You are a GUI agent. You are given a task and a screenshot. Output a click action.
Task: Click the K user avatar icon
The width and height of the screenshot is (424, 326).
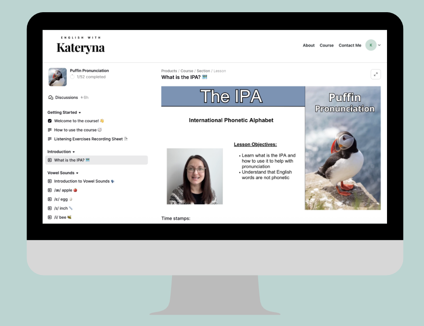pos(370,45)
